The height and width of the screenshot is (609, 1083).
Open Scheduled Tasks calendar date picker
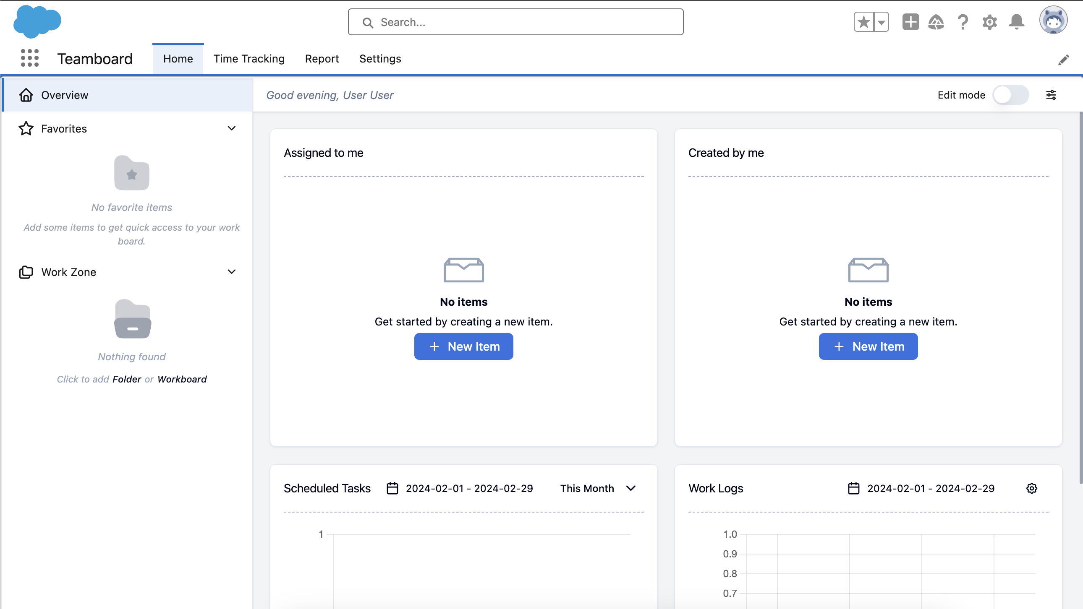click(x=392, y=488)
